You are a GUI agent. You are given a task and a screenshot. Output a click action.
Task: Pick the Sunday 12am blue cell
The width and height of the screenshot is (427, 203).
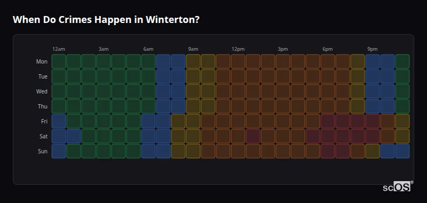tap(59, 151)
